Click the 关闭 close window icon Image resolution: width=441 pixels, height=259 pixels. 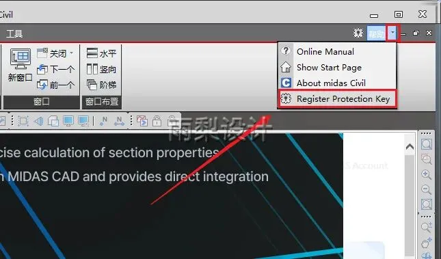(x=42, y=53)
